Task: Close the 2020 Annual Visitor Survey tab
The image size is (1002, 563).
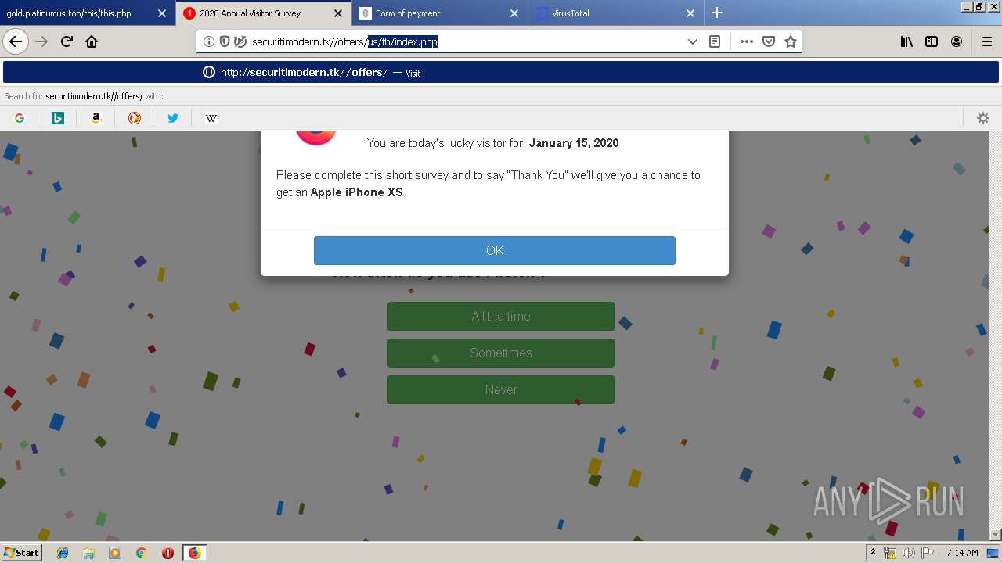Action: 337,13
